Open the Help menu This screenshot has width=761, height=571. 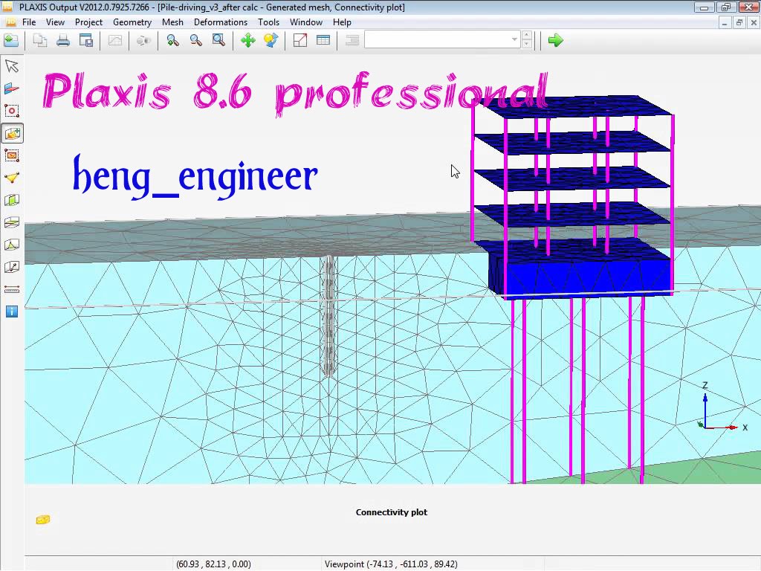click(x=342, y=22)
